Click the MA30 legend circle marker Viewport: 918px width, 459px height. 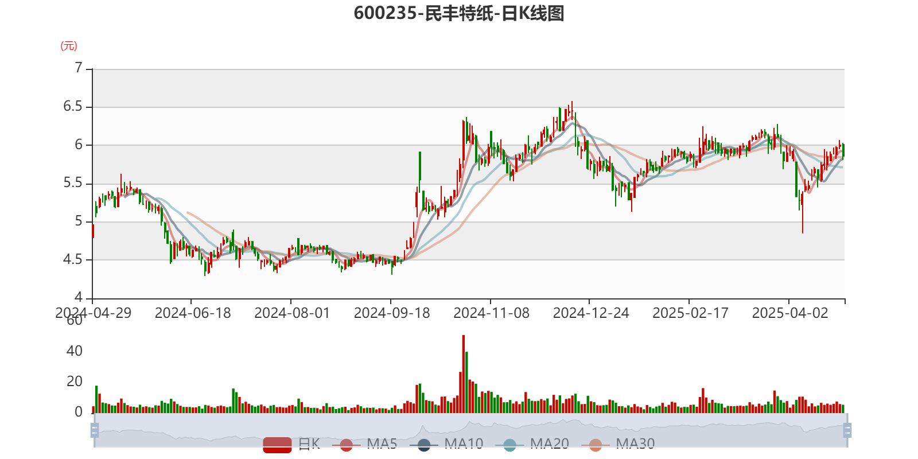point(596,445)
